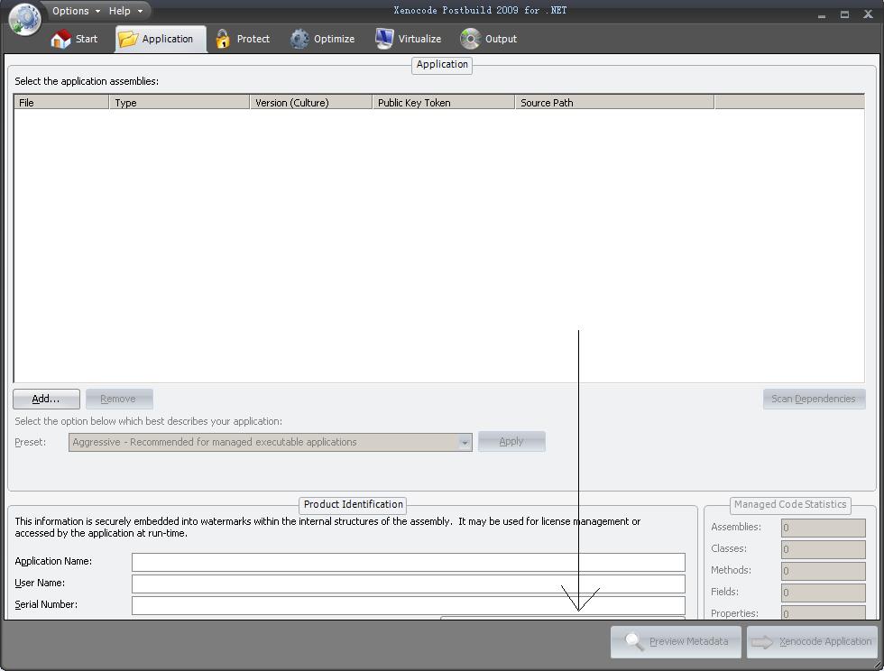Click the Properties statistics value box

[823, 612]
